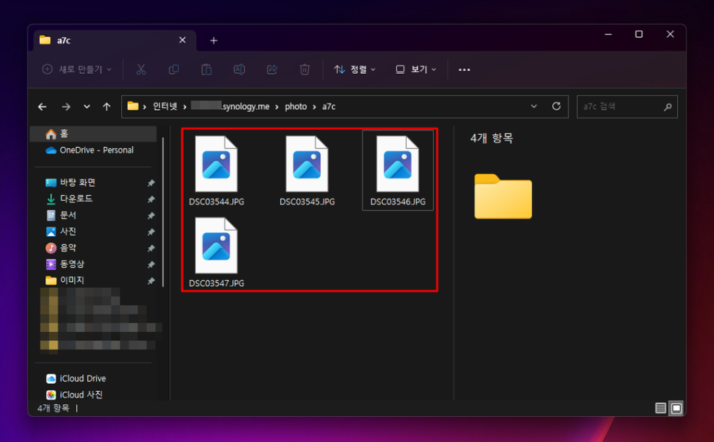Screen dimensions: 714x442
Task: Expand recent locations chevron
Action: pos(86,107)
